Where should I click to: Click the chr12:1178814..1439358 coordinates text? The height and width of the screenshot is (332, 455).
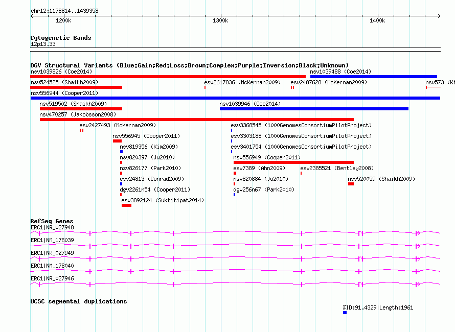coord(64,11)
